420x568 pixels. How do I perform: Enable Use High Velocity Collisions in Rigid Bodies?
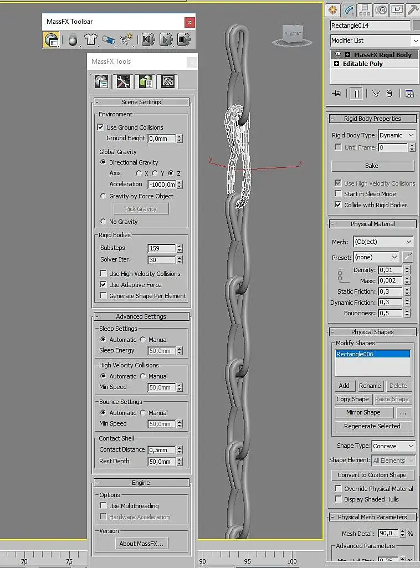pyautogui.click(x=103, y=274)
